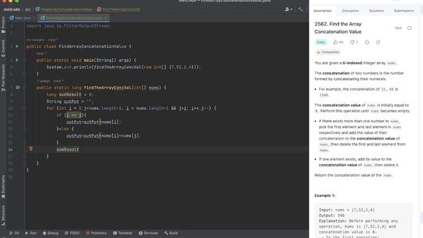This screenshot has height=238, width=423.
Task: Click the leetcode breadcrumb in navigation bar
Action: [12, 9]
